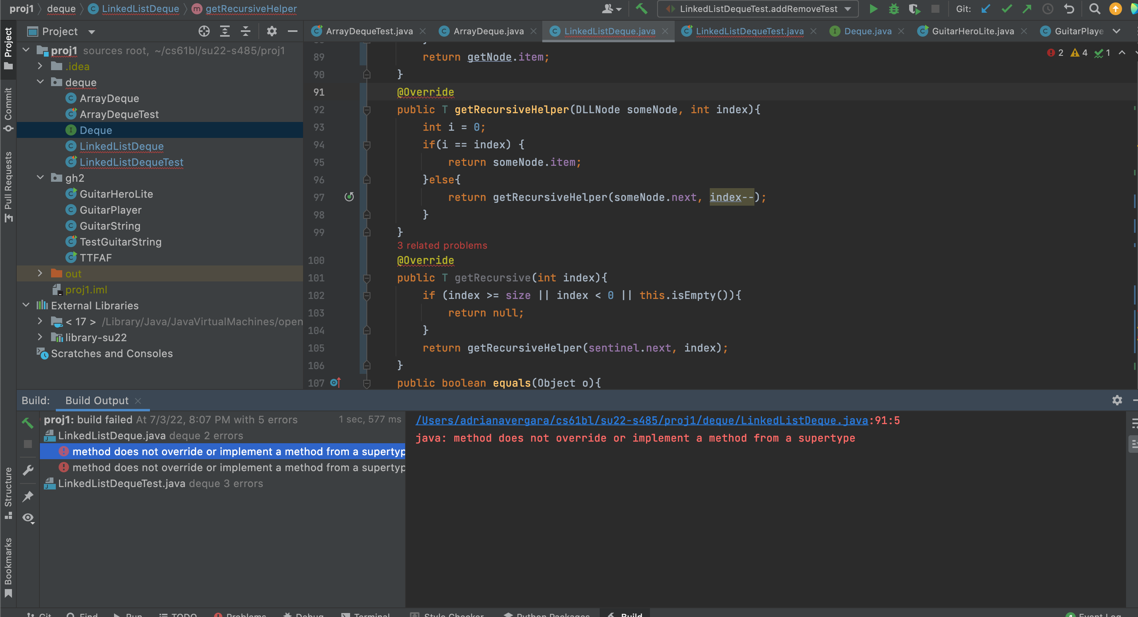Click Select Opened File target icon
This screenshot has height=617, width=1138.
click(x=204, y=31)
